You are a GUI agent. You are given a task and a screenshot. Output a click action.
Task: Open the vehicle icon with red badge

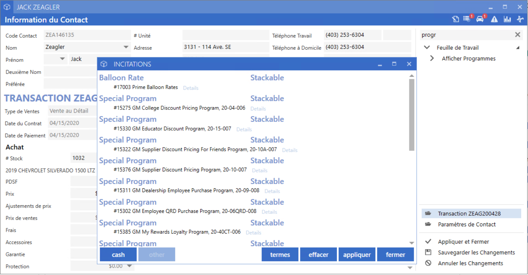pos(480,19)
